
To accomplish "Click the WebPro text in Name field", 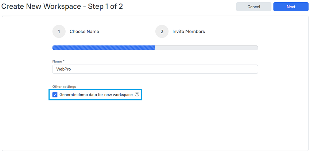I will (x=63, y=69).
